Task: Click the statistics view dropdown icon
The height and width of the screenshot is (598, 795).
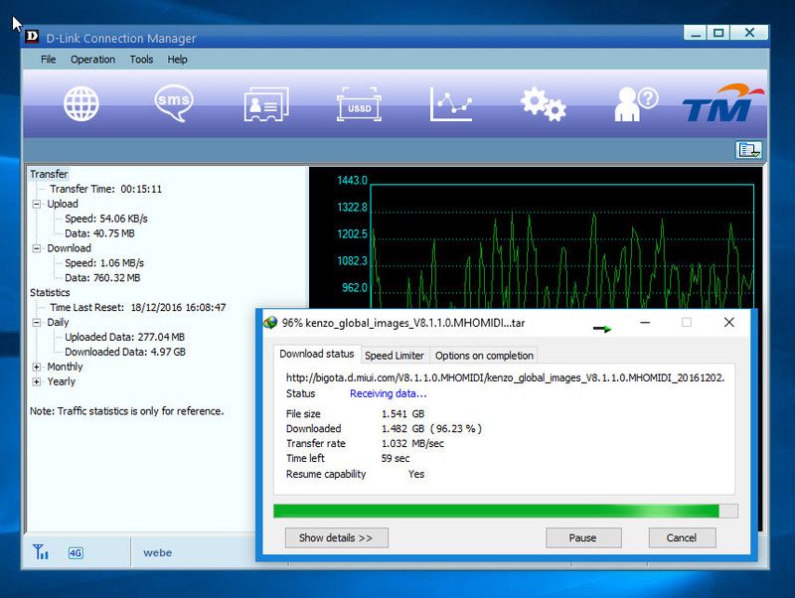Action: coord(748,150)
